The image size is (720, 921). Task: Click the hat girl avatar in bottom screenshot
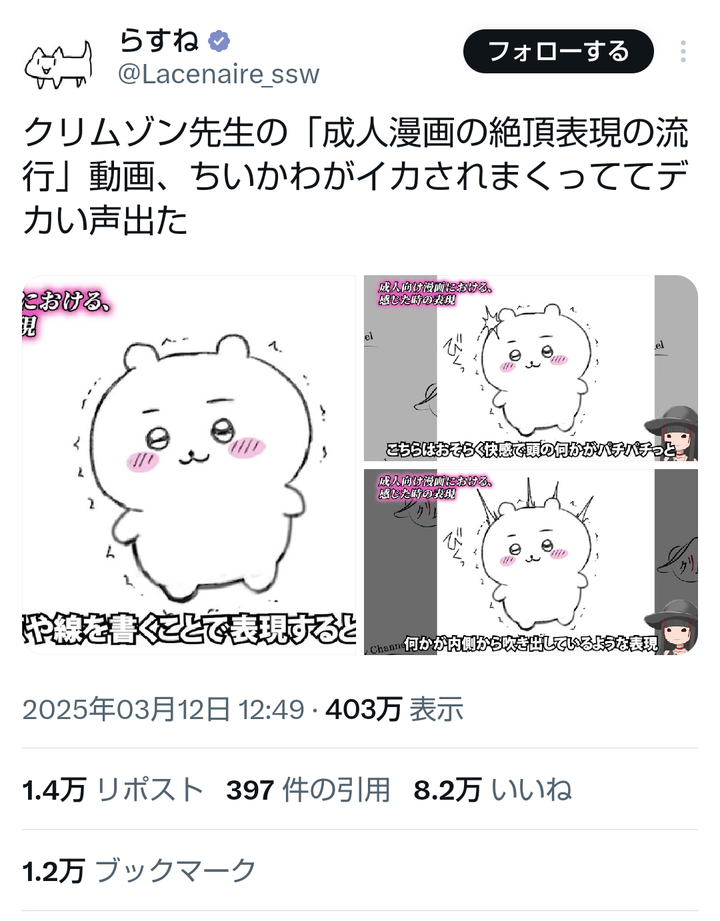672,626
